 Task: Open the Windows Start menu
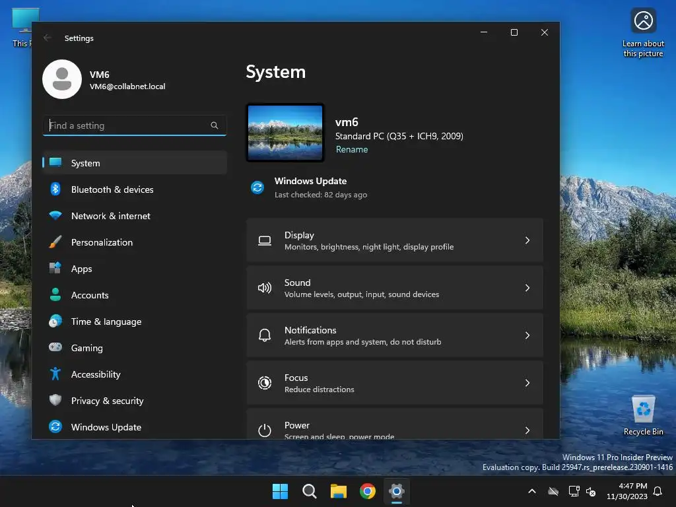[280, 491]
